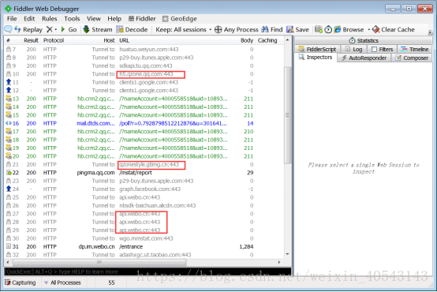Screen dimensions: 437x292
Task: Click the script icon on session 13
Action: (x=9, y=99)
